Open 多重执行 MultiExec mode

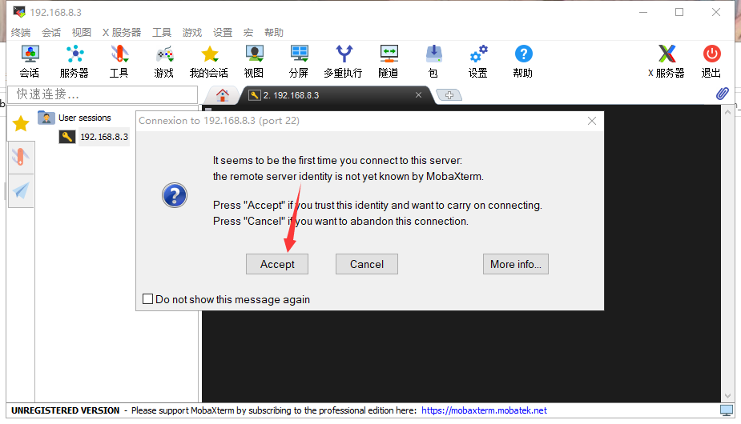click(343, 61)
